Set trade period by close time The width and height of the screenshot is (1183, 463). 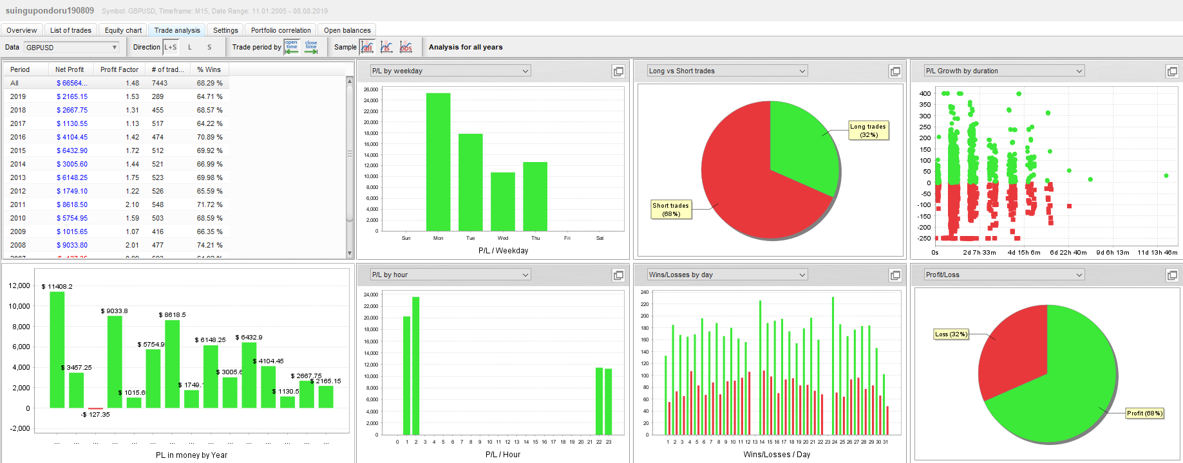(x=311, y=47)
